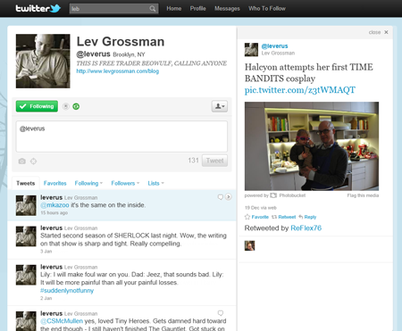
Task: Click the search magnifier icon
Action: (153, 9)
